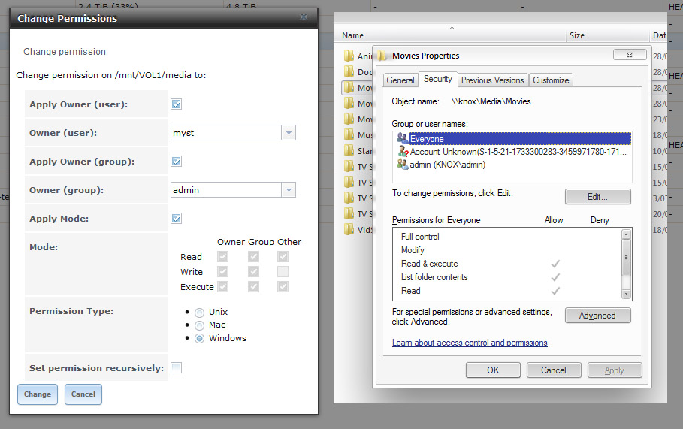Click the Change button
Screen dimensions: 683x429
click(38, 394)
